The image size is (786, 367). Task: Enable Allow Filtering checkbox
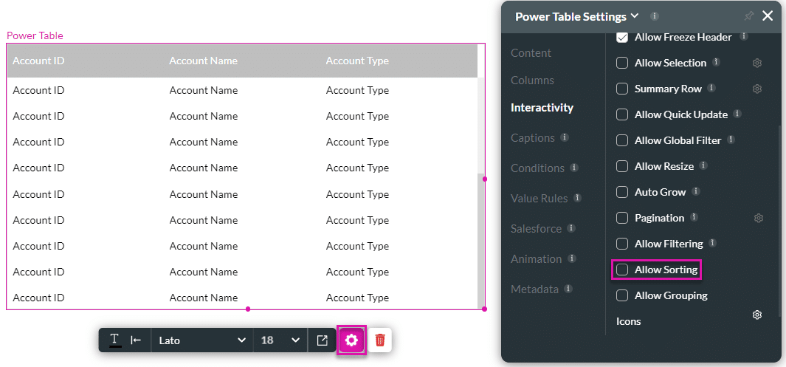click(622, 244)
